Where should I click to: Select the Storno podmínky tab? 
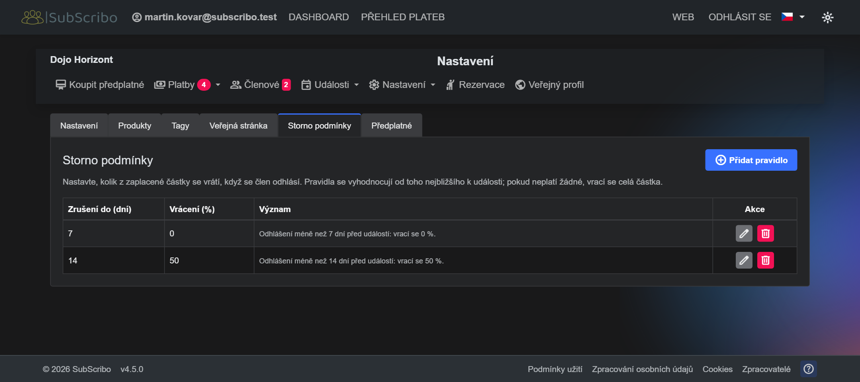(319, 126)
